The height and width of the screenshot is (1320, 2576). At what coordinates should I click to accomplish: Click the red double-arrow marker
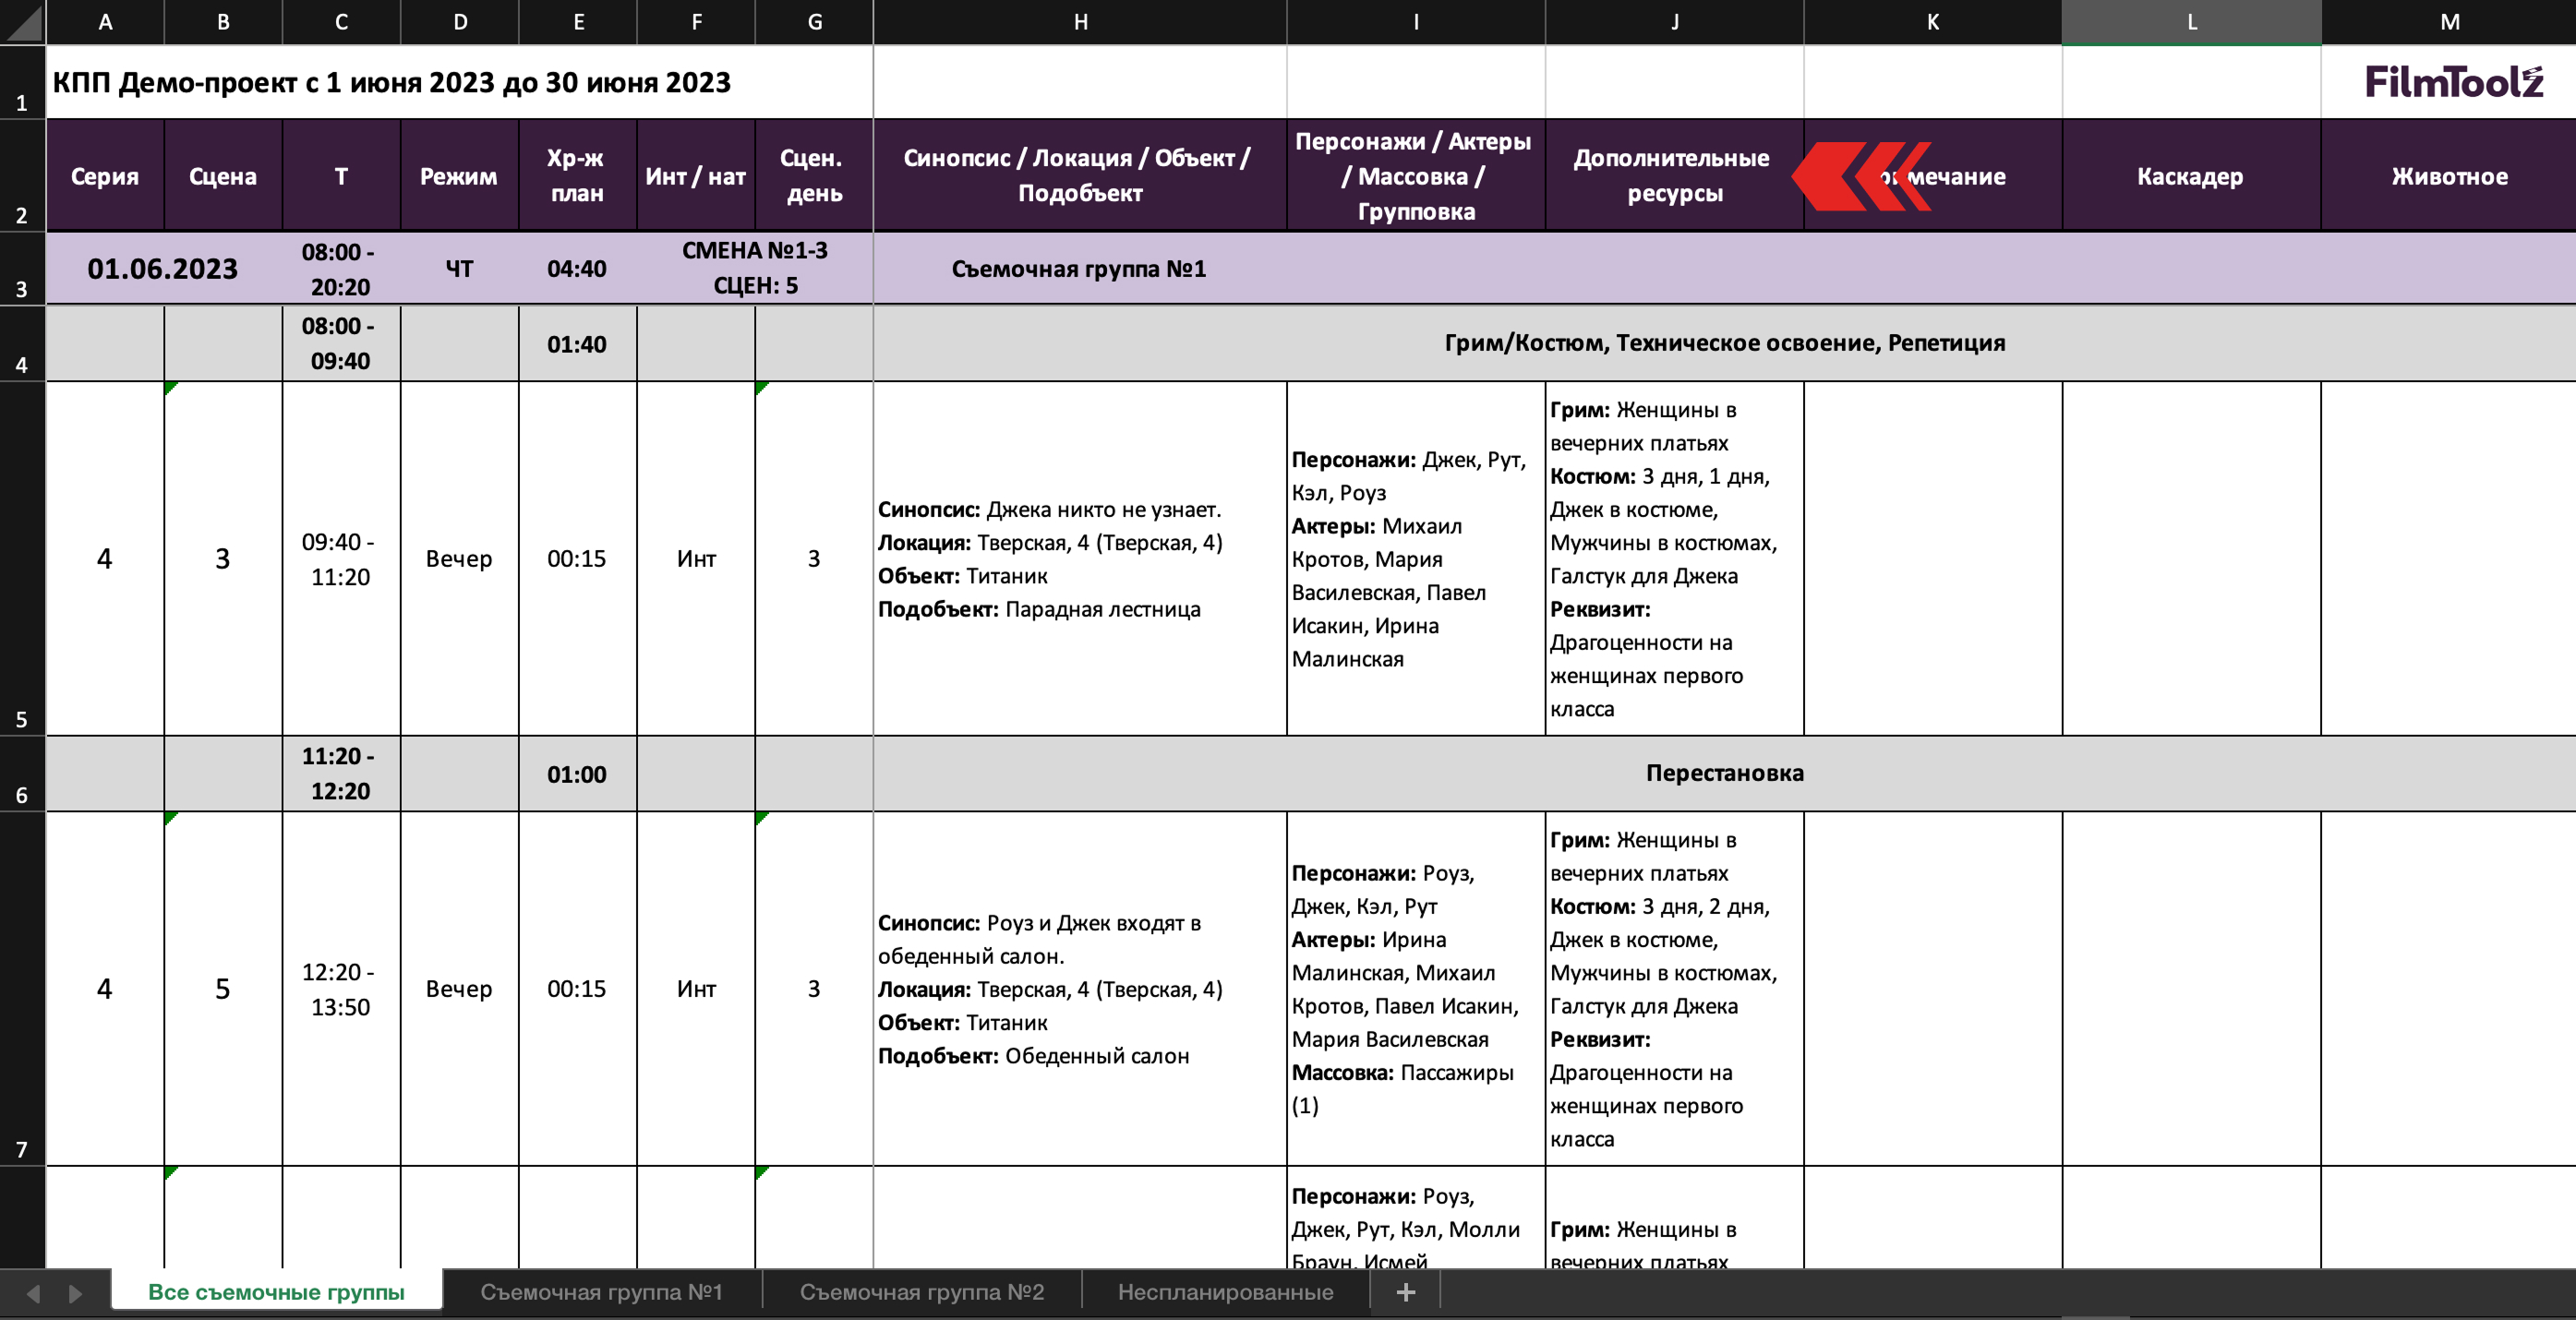click(x=1860, y=176)
